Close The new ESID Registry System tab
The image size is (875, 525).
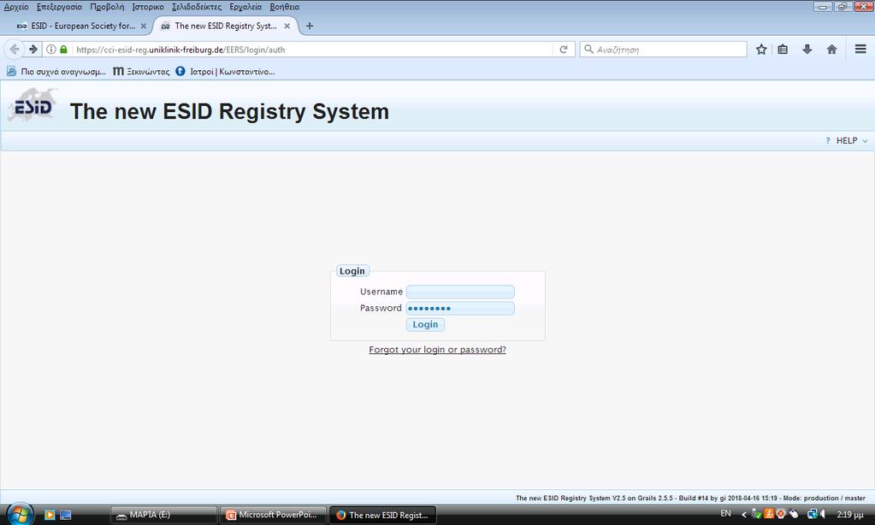(x=287, y=26)
